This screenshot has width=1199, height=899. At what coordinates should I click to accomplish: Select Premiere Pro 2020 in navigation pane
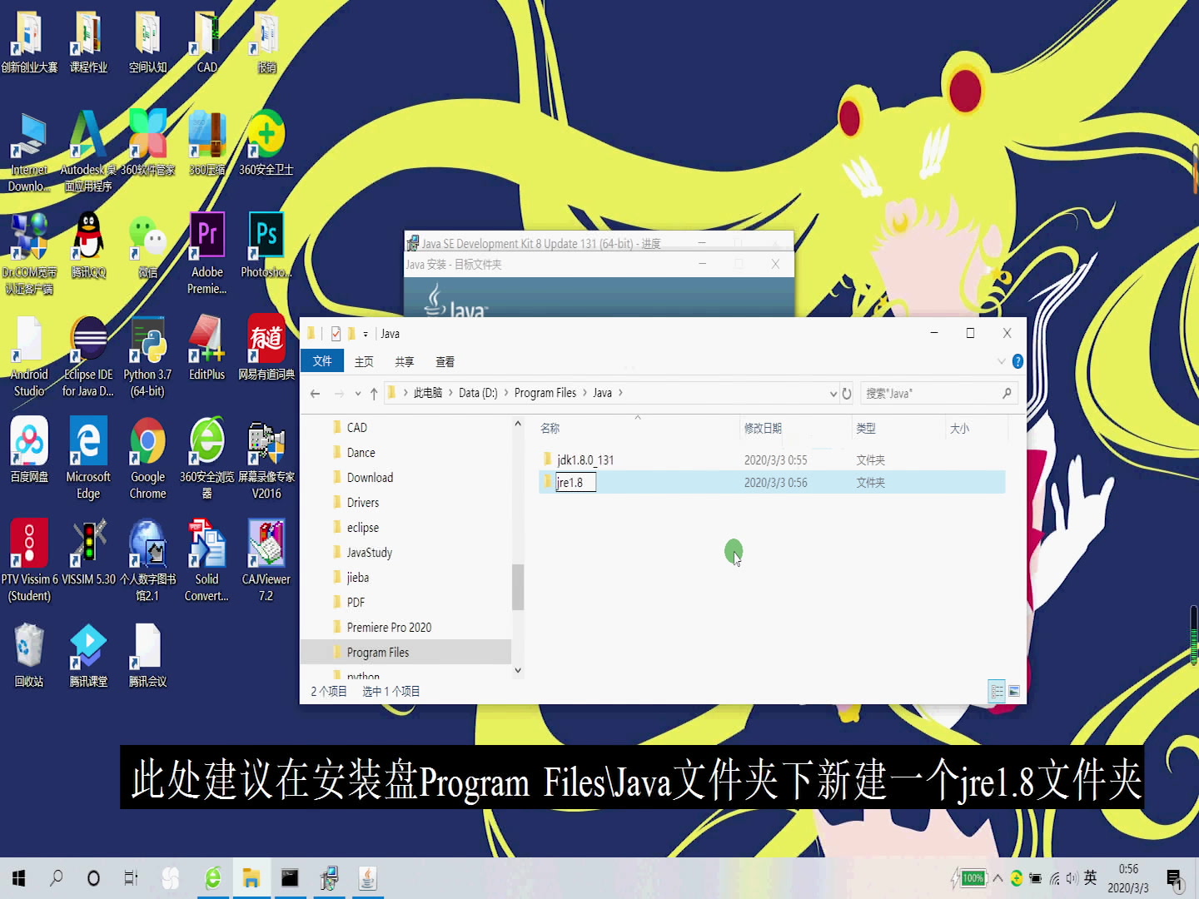(x=389, y=628)
